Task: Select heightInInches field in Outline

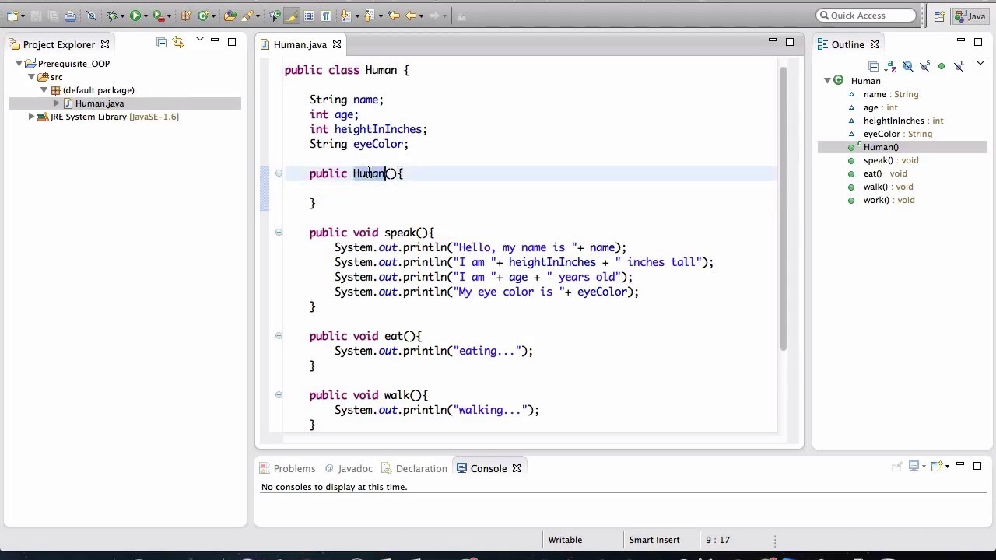Action: 903,121
